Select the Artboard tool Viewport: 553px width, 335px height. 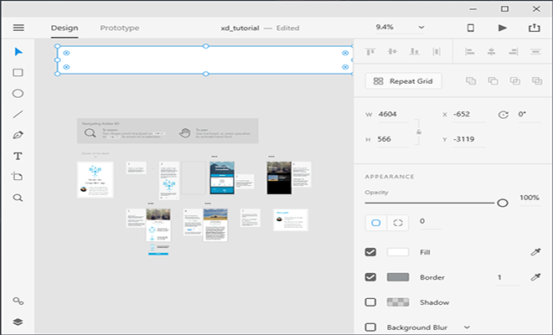(x=18, y=177)
